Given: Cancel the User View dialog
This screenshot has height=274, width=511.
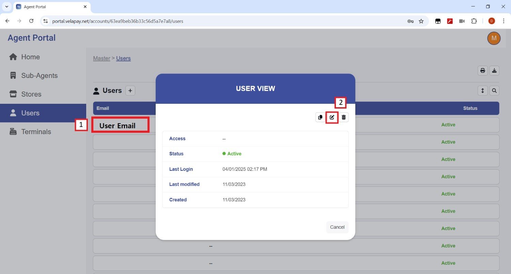Looking at the screenshot, I should pyautogui.click(x=337, y=227).
